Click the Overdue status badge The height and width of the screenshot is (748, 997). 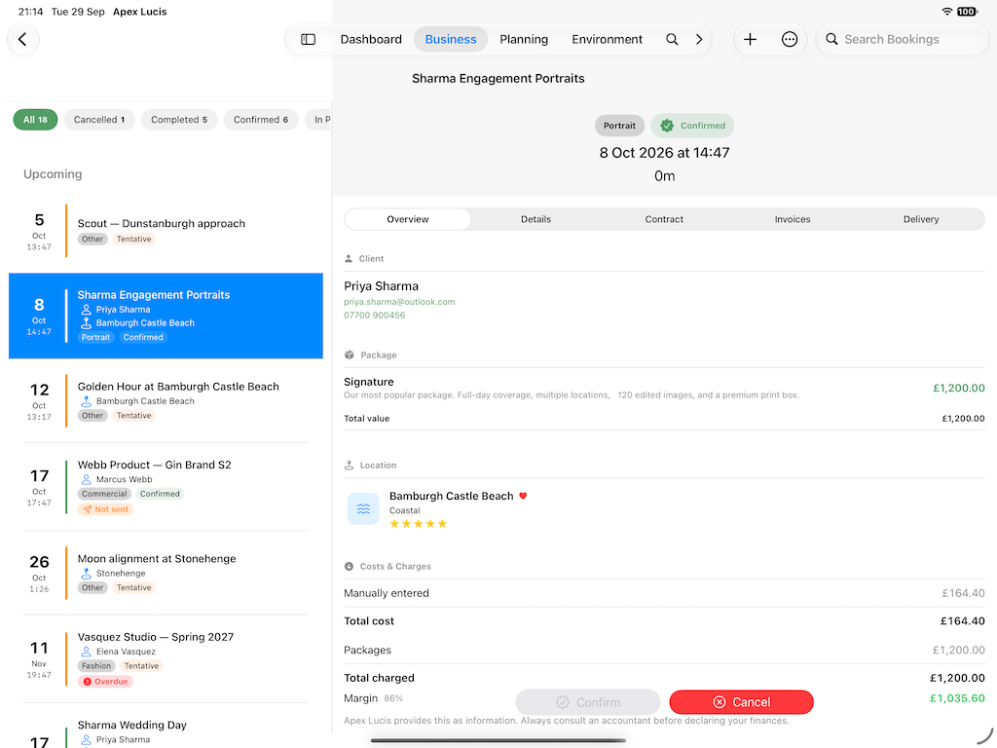click(105, 681)
